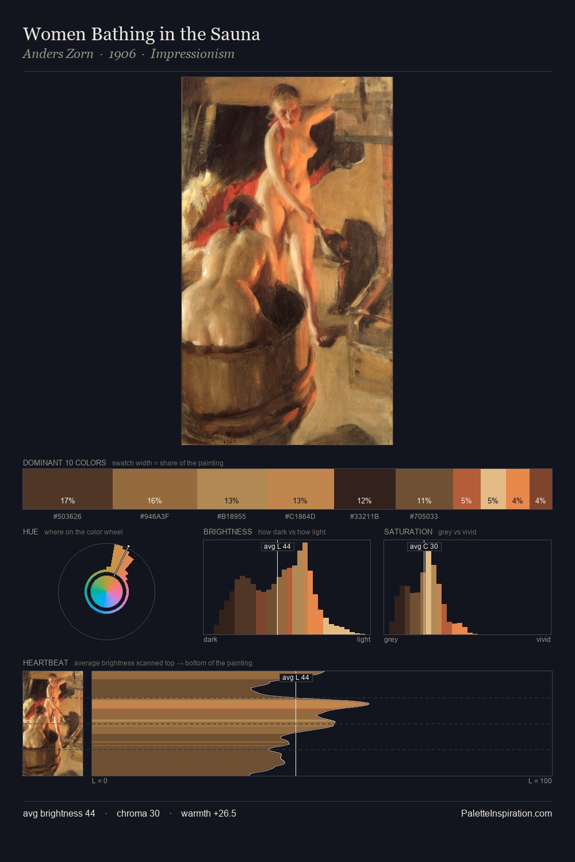
Task: Click the rainbow color wheel center
Action: tap(106, 592)
